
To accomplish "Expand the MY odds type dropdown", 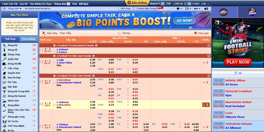I will tap(197, 8).
